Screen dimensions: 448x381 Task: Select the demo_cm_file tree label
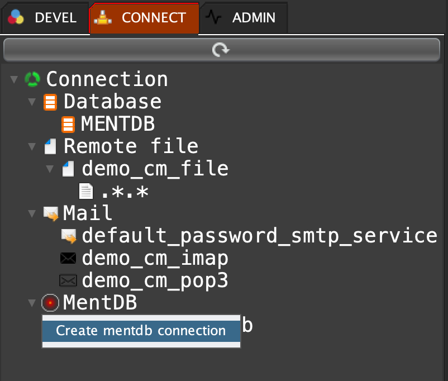(155, 169)
